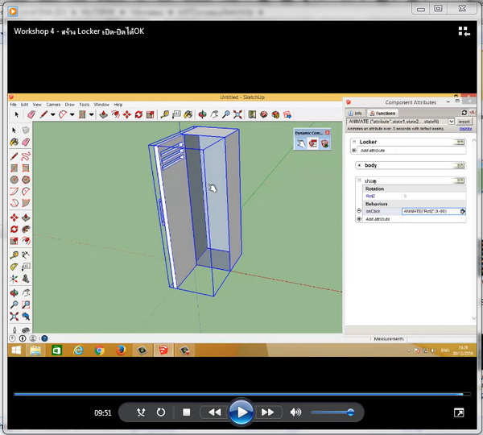
Task: Click the more link in function description
Action: tap(465, 129)
